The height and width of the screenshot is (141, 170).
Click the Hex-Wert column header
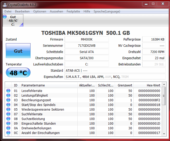pos(148,85)
